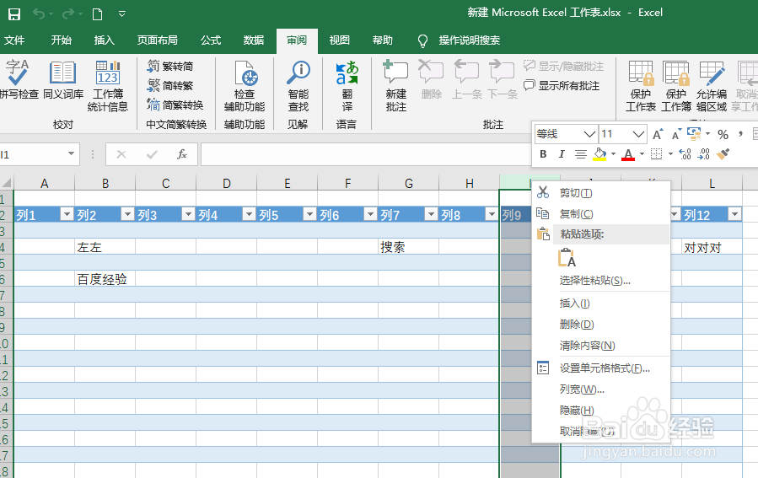This screenshot has height=478, width=758.
Task: Click Show All Comments (显示所有批注)
Action: (562, 85)
